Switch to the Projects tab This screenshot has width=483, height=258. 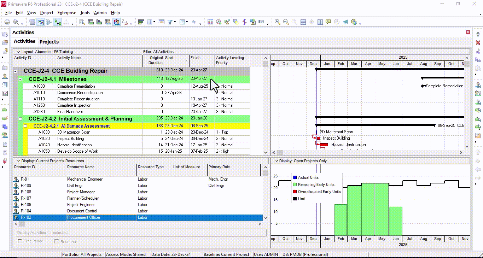(49, 42)
